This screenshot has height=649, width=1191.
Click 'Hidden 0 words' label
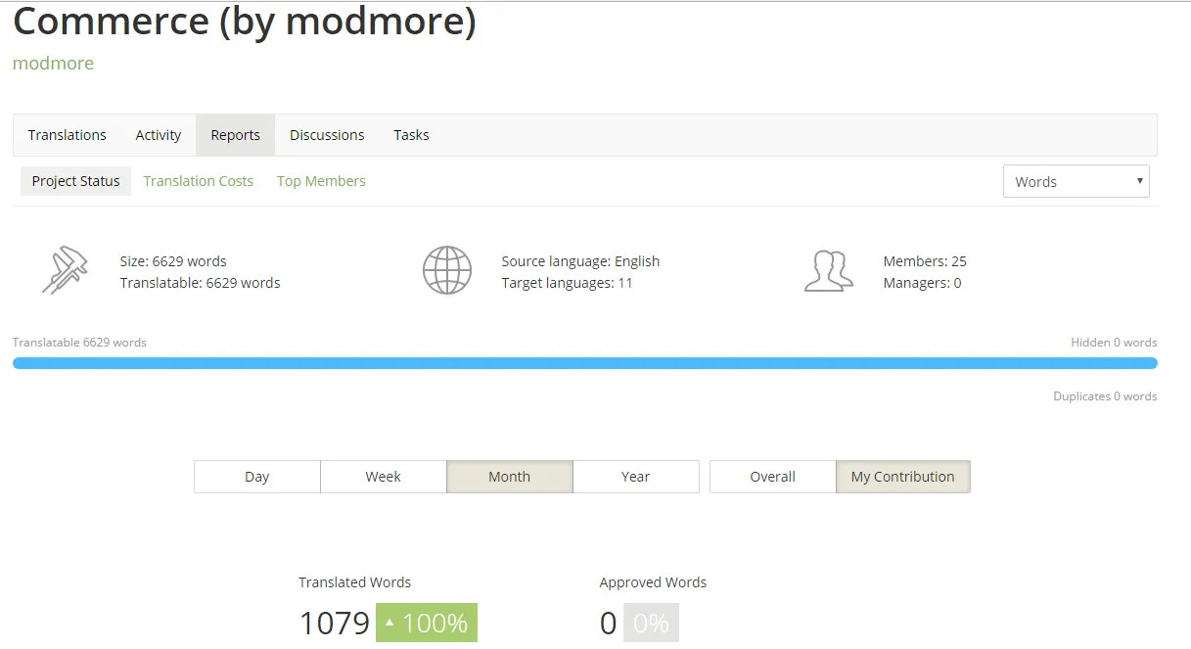1114,343
